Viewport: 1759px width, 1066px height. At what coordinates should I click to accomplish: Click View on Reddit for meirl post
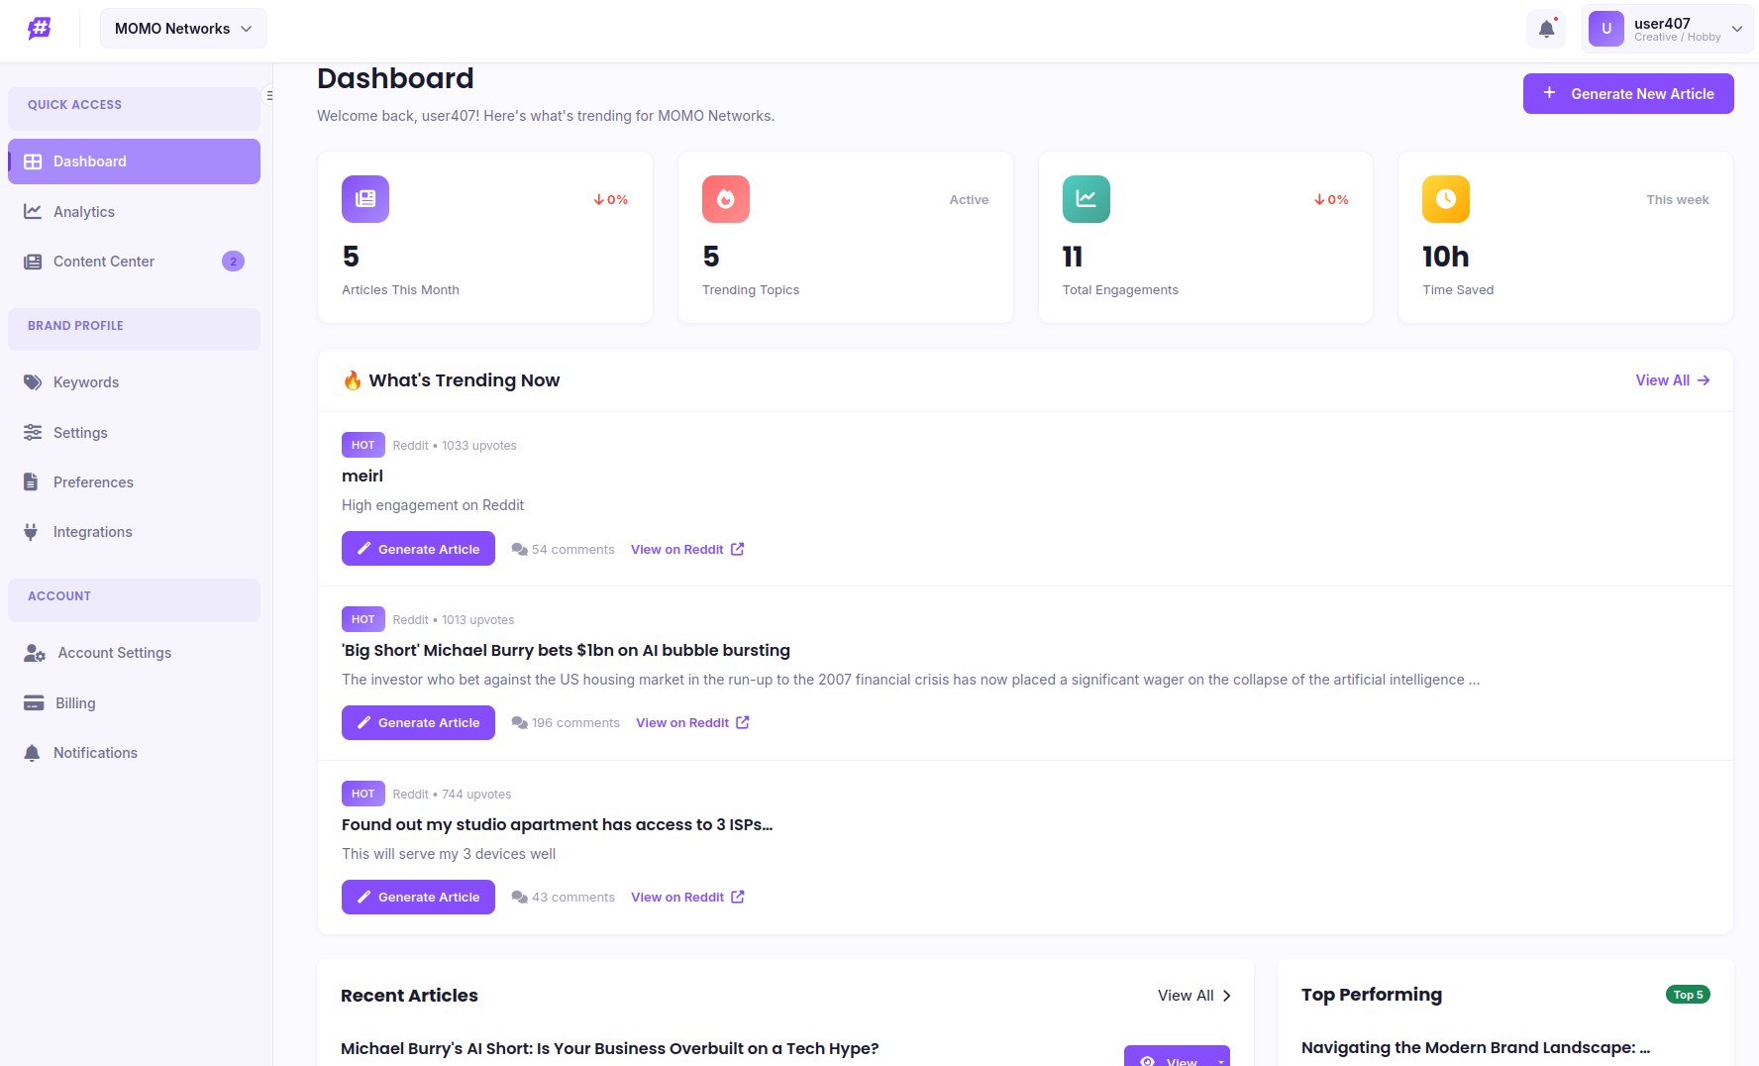(x=686, y=549)
